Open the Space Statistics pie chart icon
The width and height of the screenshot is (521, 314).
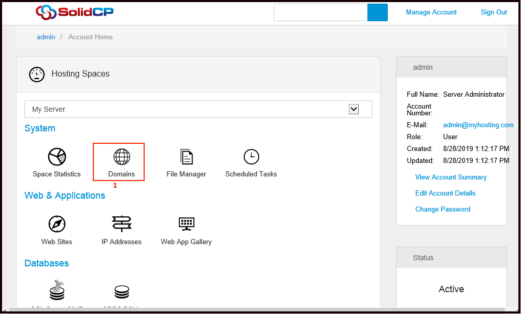click(57, 156)
